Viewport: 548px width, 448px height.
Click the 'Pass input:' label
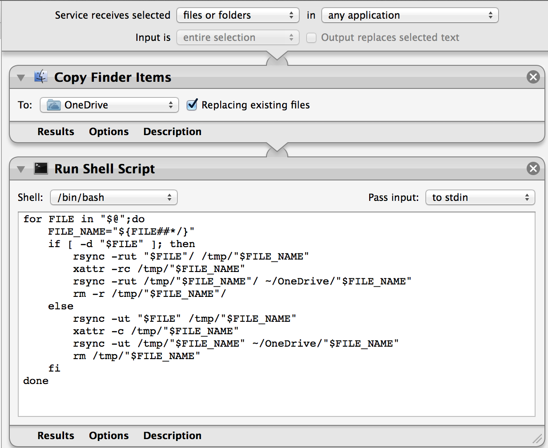coord(394,197)
